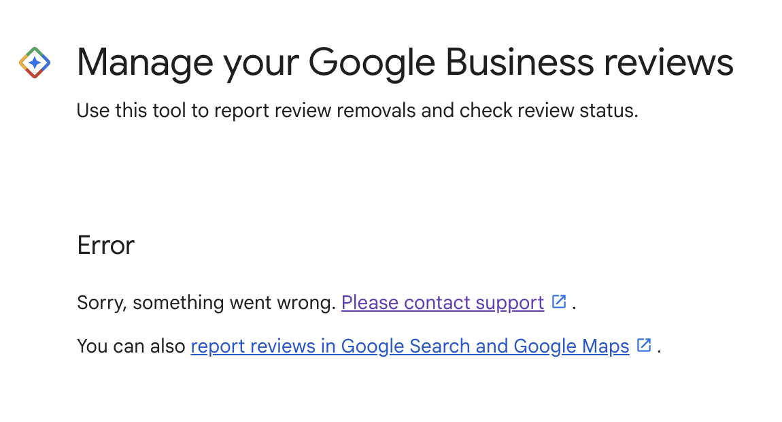
Task: Click the word 'removals' in the subtitle
Action: point(376,110)
